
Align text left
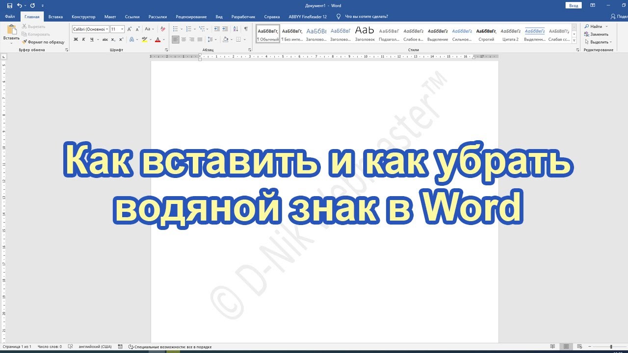(176, 39)
